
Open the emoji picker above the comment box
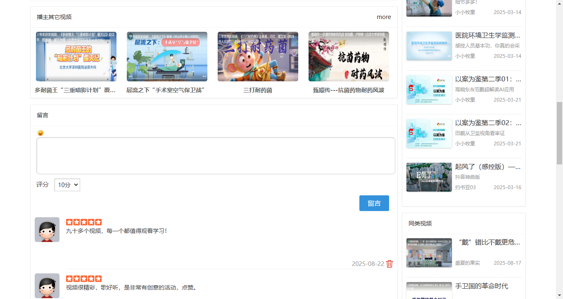click(x=40, y=133)
